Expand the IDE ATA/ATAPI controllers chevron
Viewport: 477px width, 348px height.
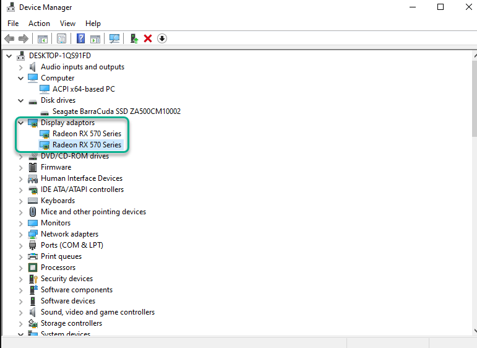[x=20, y=189]
